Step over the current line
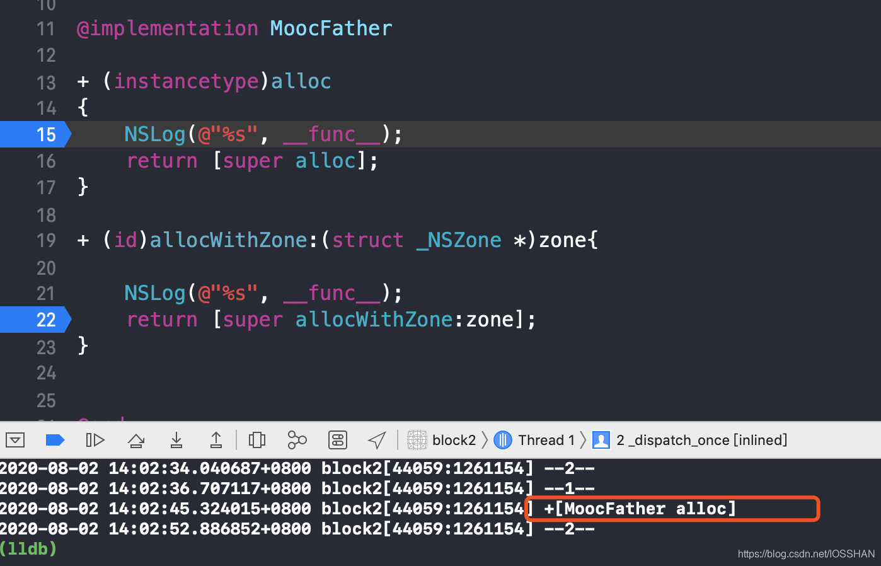Viewport: 881px width, 566px height. [136, 440]
